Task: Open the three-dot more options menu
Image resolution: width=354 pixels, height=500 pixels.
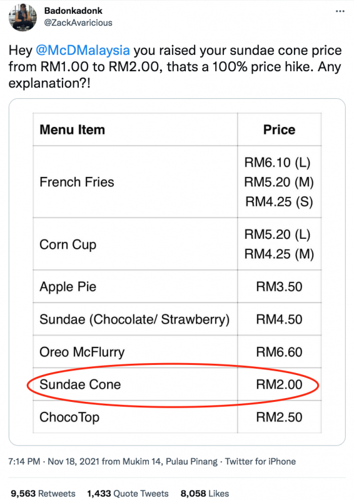Action: pos(340,11)
